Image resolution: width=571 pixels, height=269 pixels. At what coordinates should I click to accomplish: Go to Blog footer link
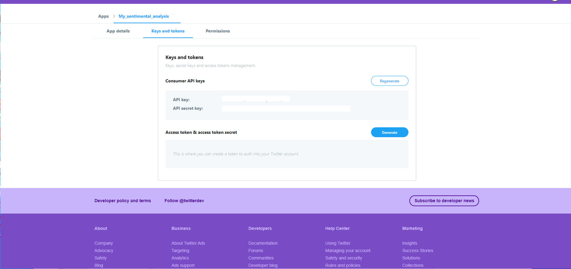point(99,266)
